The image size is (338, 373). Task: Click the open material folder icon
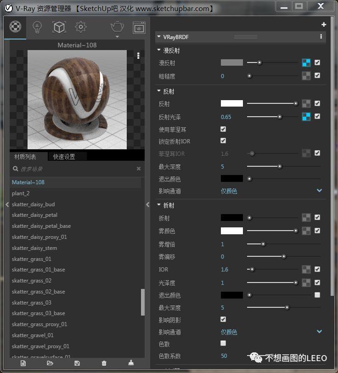click(50, 363)
